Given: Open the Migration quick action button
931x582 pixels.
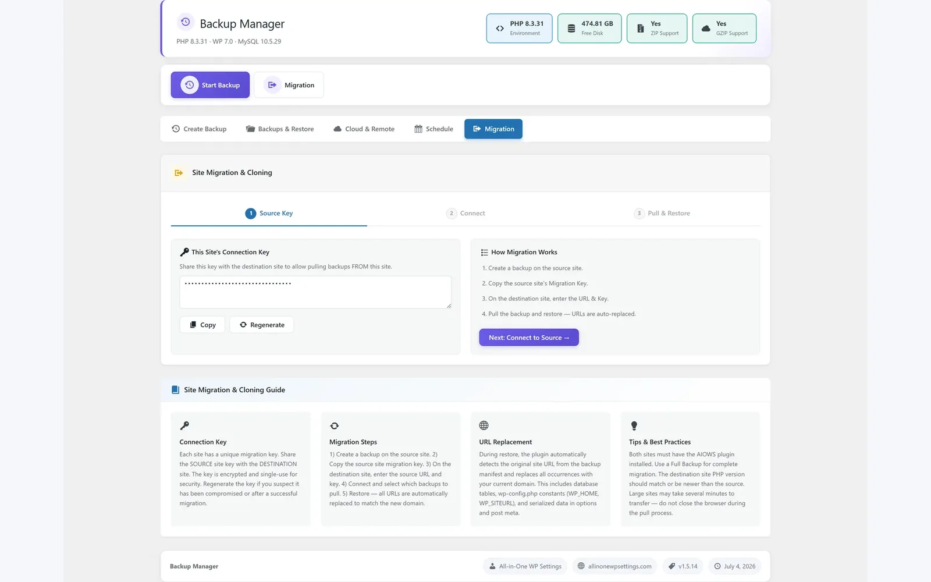Looking at the screenshot, I should [x=289, y=85].
